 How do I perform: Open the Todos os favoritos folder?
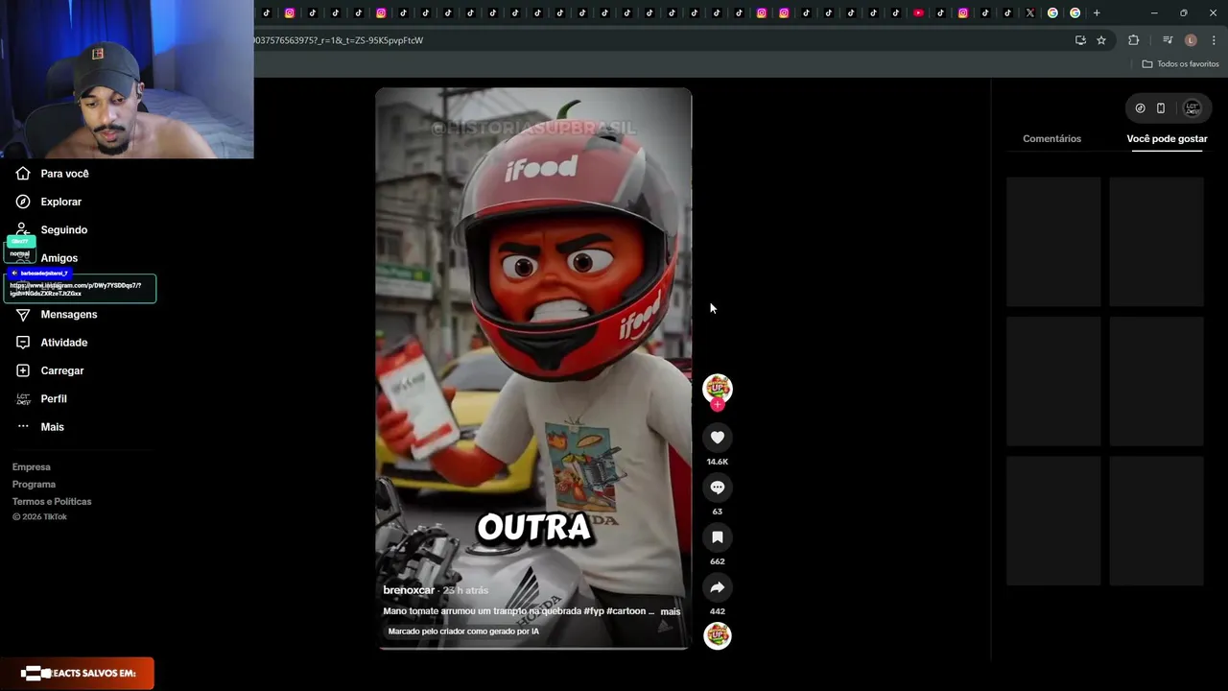pyautogui.click(x=1180, y=64)
